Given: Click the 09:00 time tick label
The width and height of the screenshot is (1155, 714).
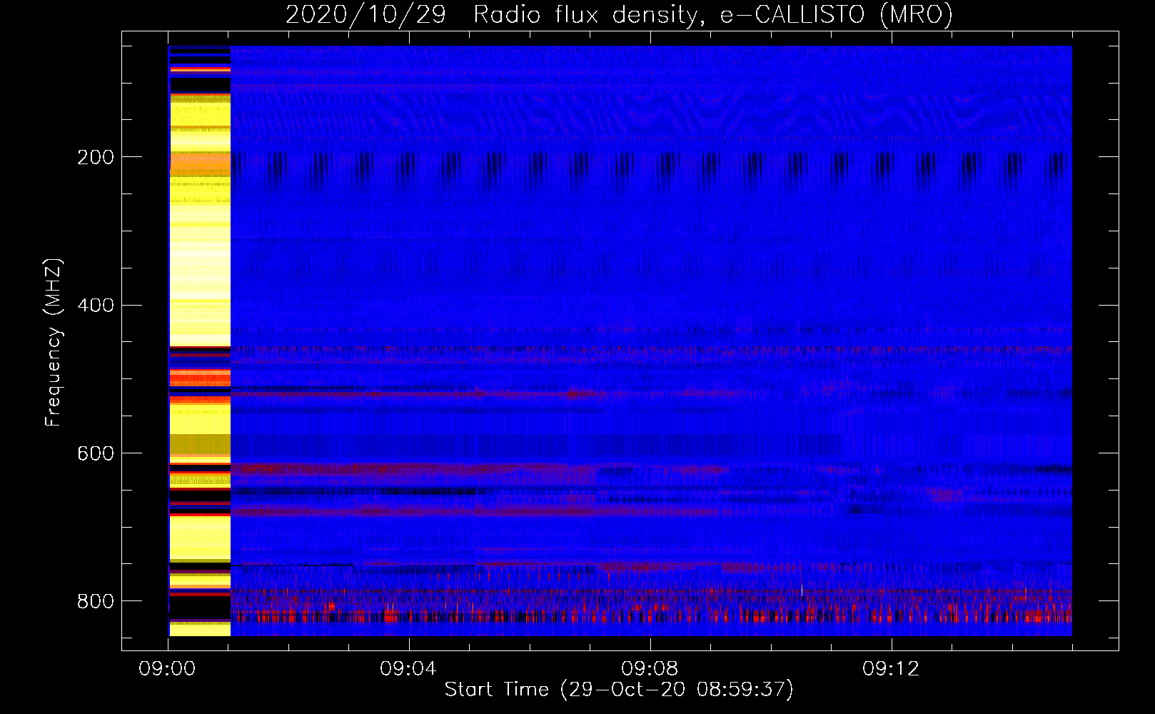Looking at the screenshot, I should (x=168, y=669).
